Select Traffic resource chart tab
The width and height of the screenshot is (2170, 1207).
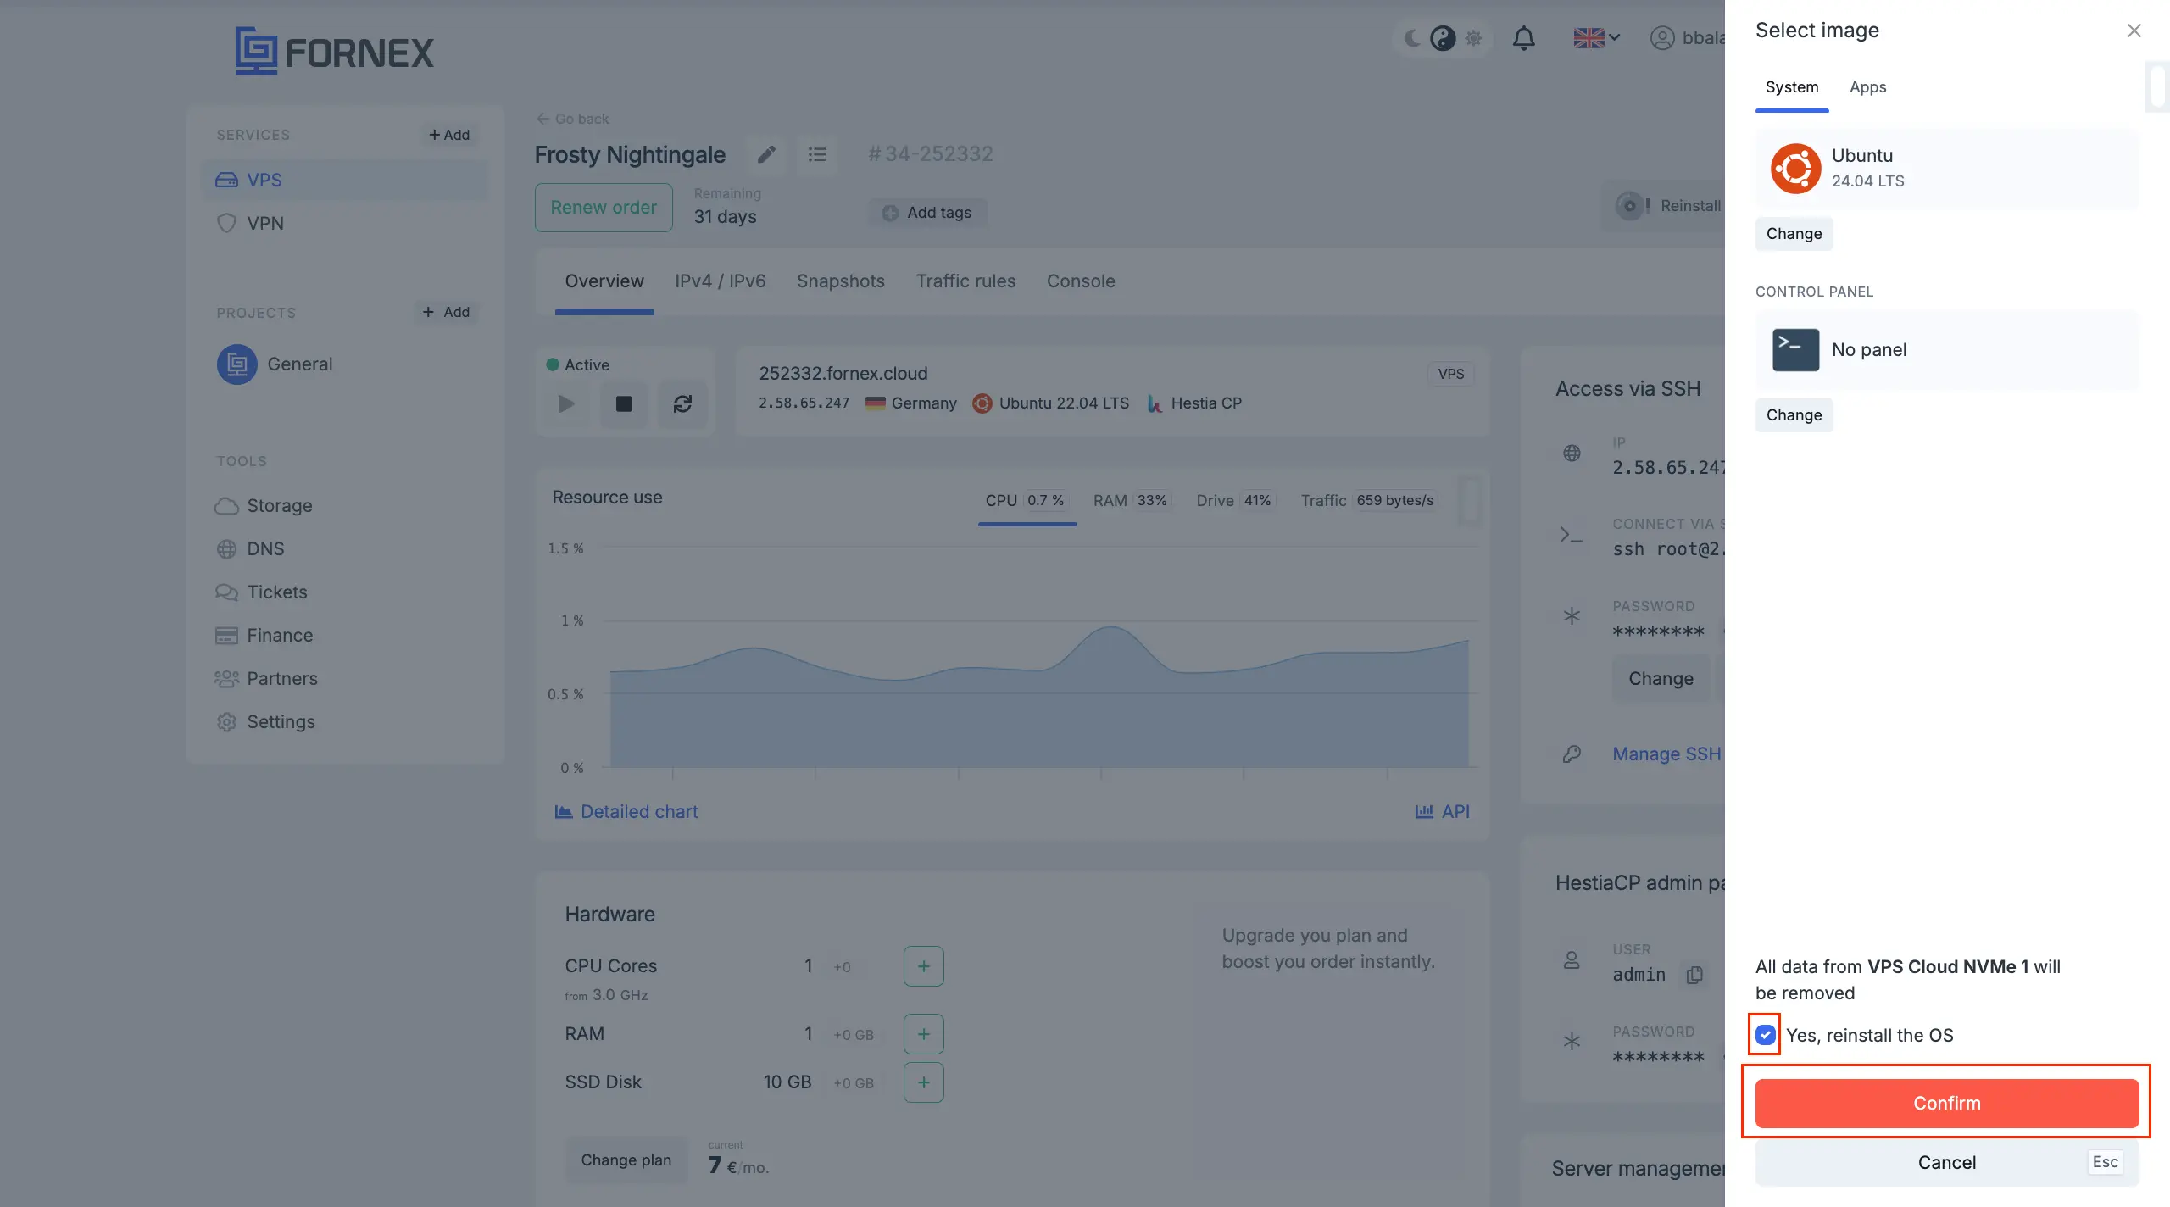1368,501
